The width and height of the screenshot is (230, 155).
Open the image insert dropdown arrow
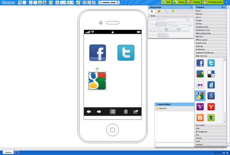click(x=72, y=2)
